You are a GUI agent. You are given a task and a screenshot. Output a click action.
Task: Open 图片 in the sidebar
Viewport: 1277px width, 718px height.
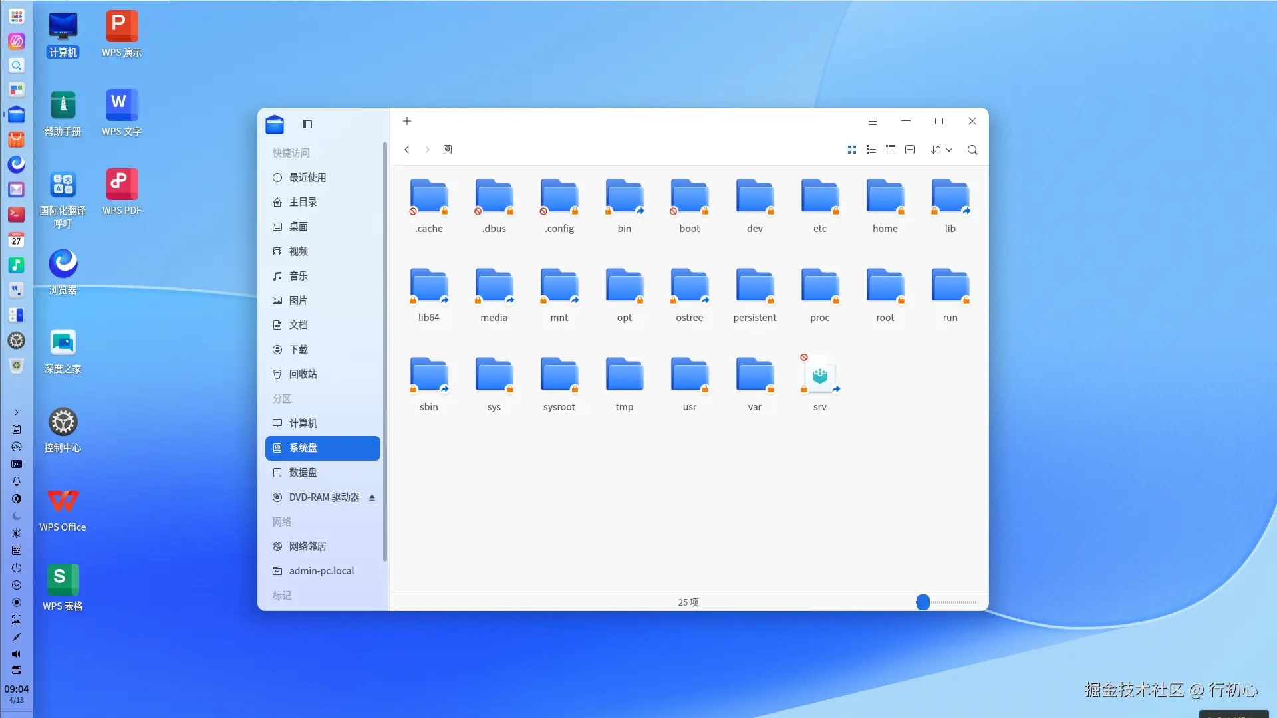coord(323,300)
